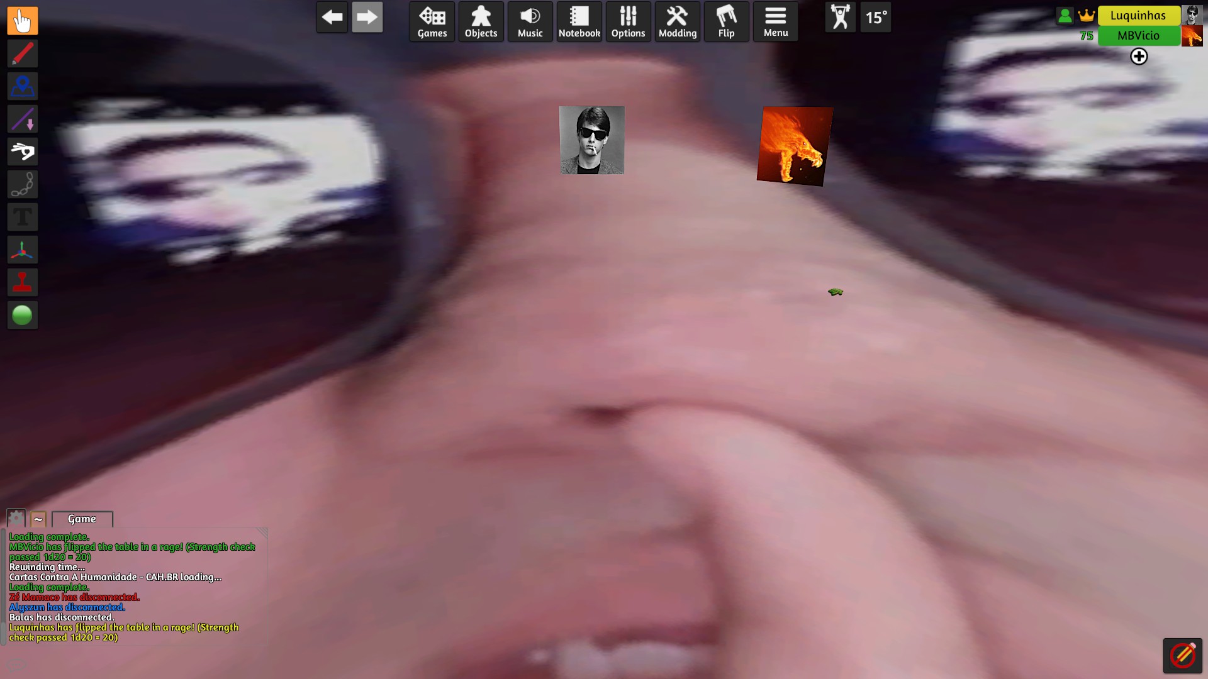Expand the 15° rotation angle selector

click(876, 18)
